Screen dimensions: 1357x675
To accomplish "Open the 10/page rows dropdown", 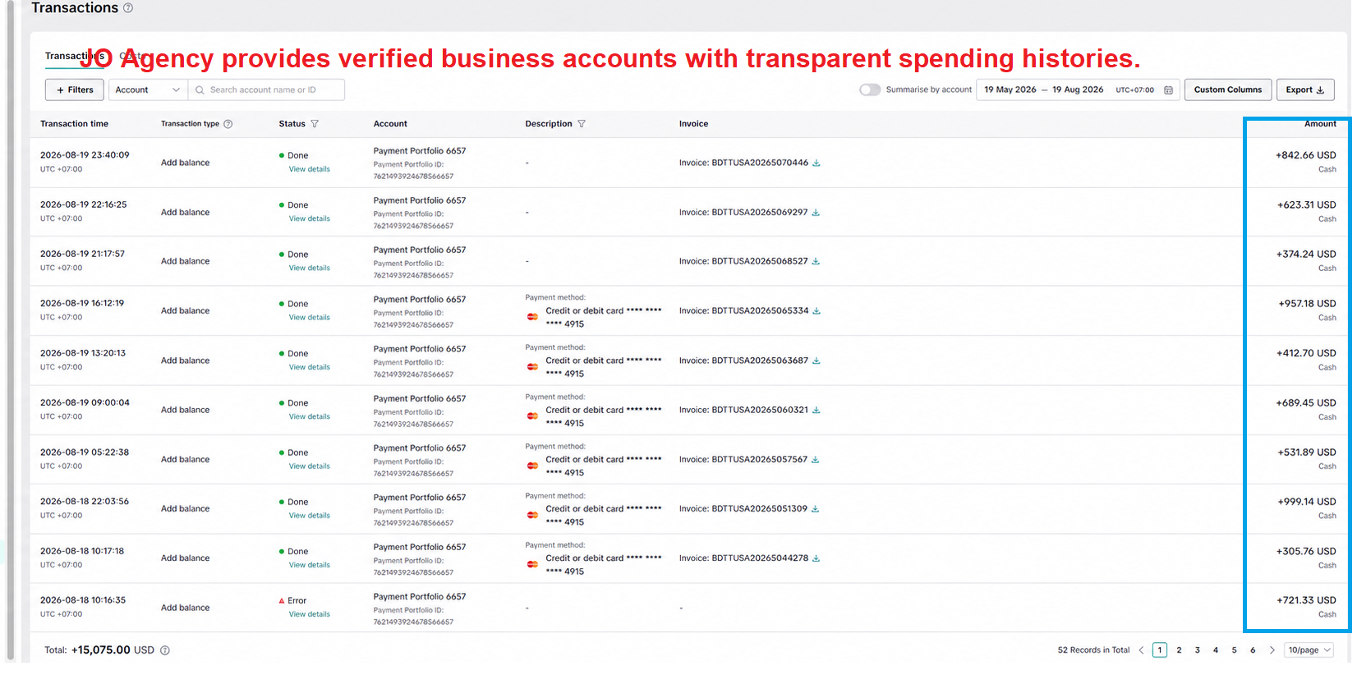I will 1309,650.
